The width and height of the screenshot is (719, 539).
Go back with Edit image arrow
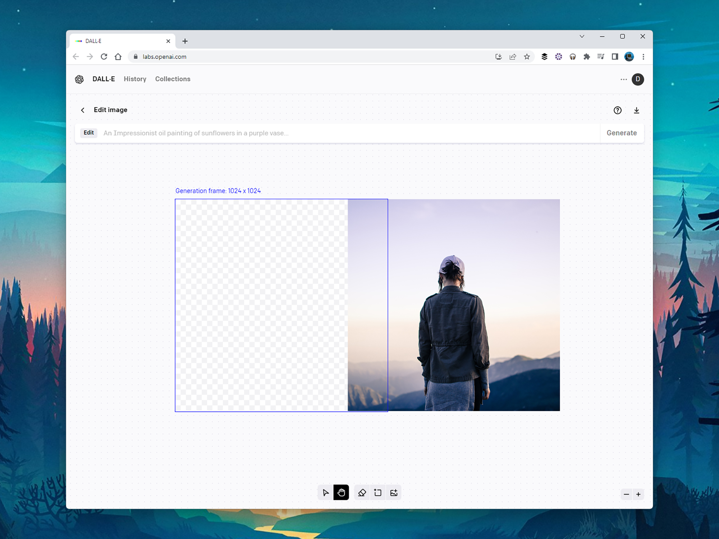tap(83, 110)
